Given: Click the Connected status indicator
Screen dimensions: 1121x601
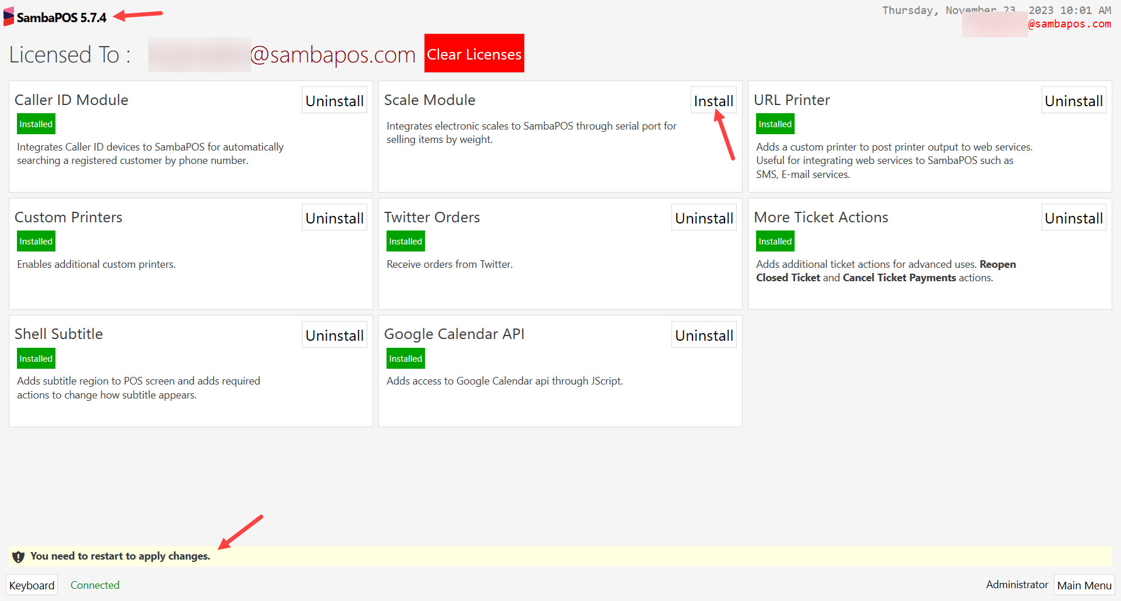Looking at the screenshot, I should pyautogui.click(x=95, y=585).
